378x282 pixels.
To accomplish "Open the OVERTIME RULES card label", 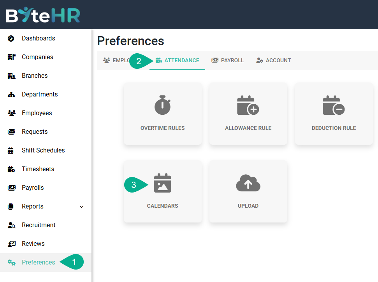I will [162, 128].
